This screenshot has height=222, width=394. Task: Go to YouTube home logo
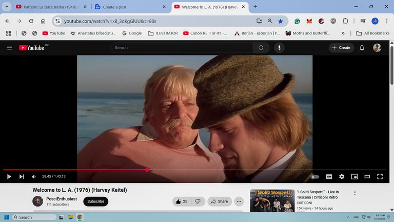click(x=32, y=48)
